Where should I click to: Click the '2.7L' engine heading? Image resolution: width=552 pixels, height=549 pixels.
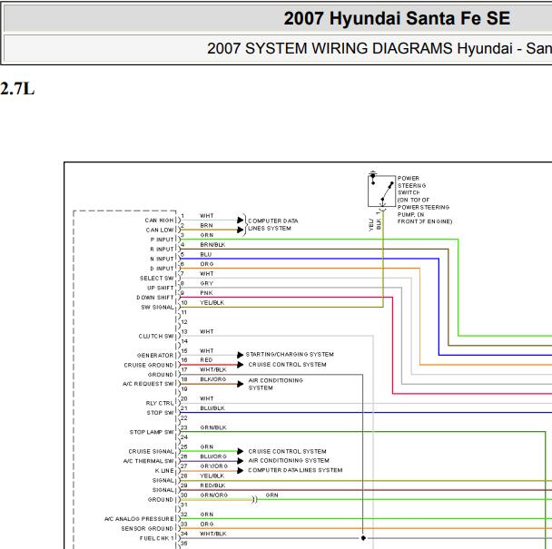pos(17,89)
